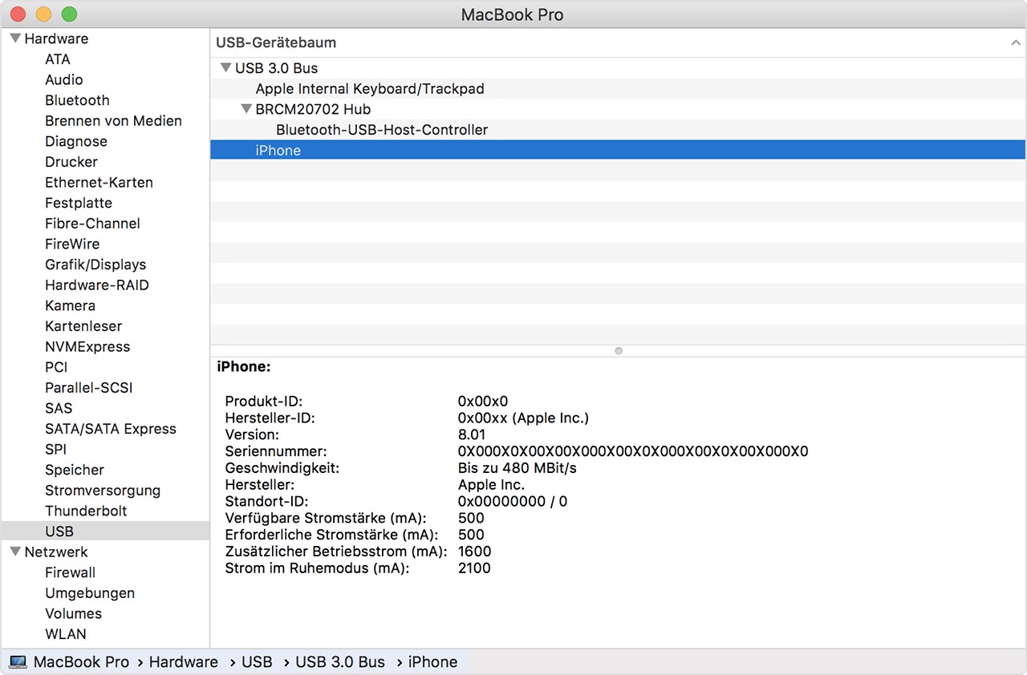The image size is (1027, 675).
Task: Select Bluetooth-USB-Host-Controller device
Action: (618, 130)
